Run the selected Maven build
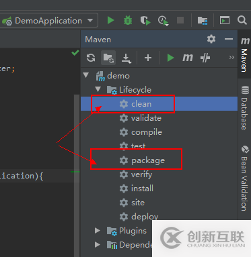Screen dimensions: 251x257 170,58
